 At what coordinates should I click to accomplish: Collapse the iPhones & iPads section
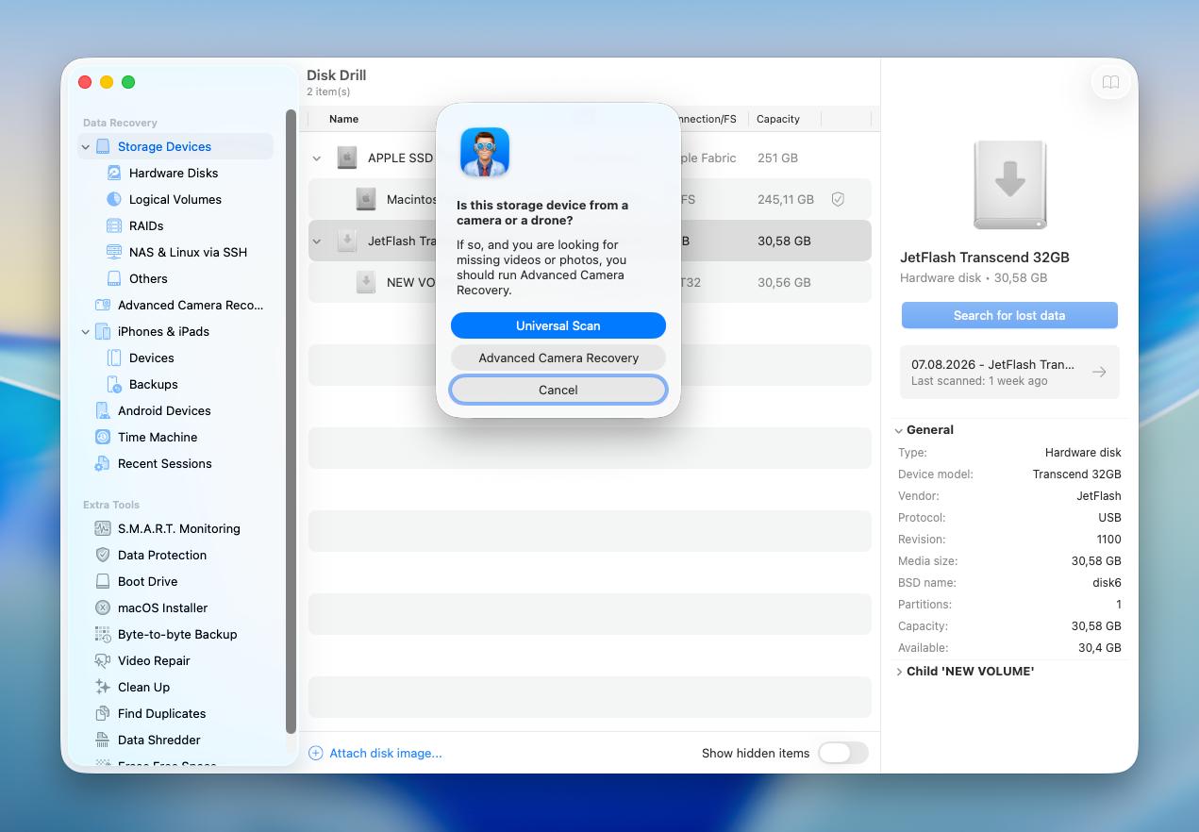click(86, 332)
